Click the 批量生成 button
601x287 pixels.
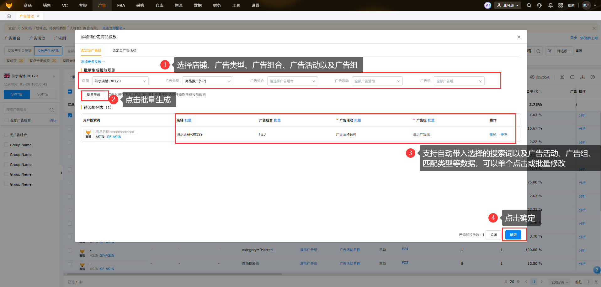93,95
